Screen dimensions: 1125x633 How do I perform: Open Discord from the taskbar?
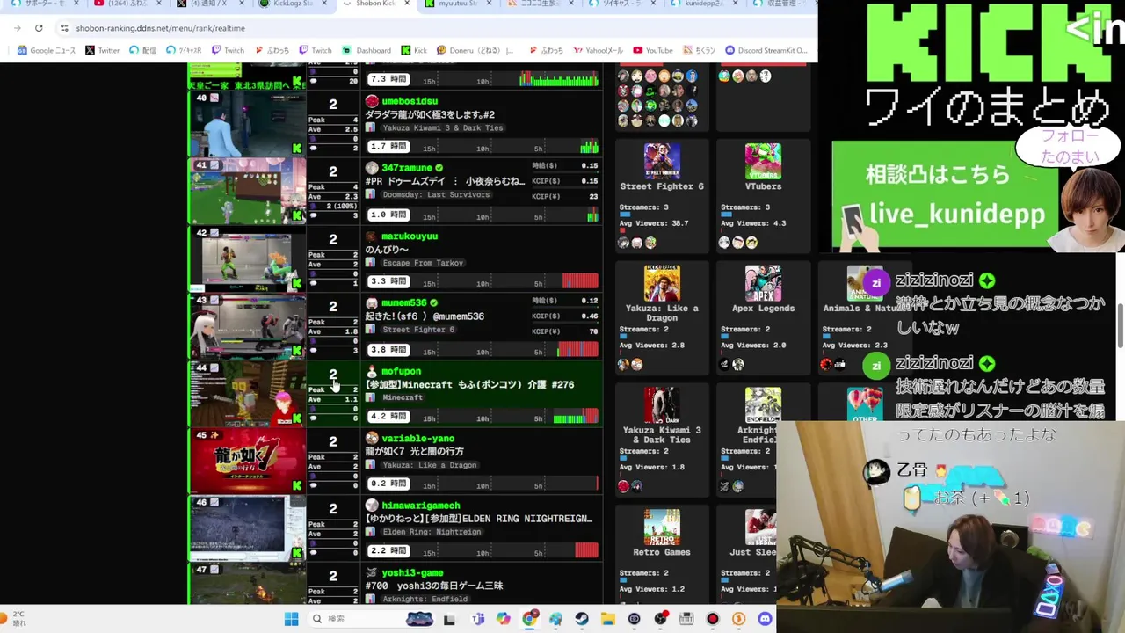pyautogui.click(x=765, y=619)
